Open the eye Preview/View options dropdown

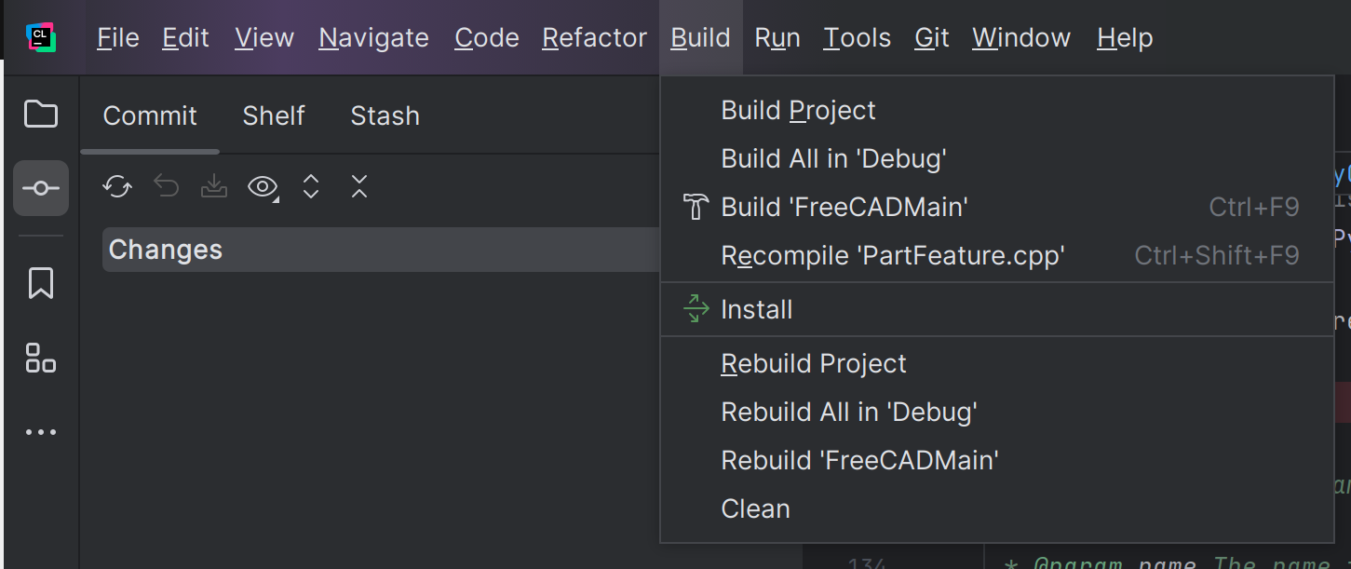(x=263, y=187)
